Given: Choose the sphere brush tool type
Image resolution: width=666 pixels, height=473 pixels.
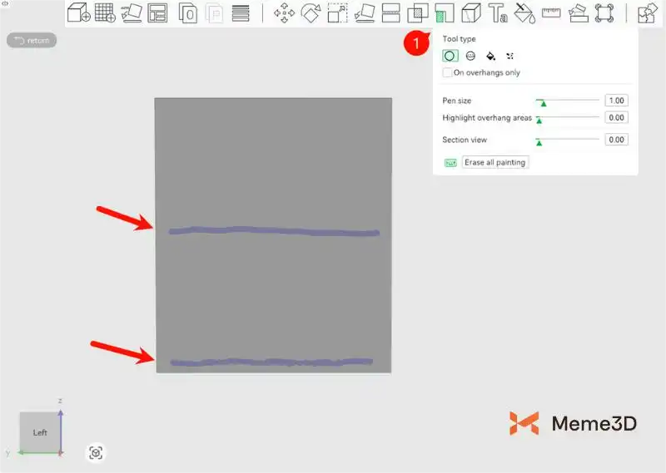Looking at the screenshot, I should (470, 56).
